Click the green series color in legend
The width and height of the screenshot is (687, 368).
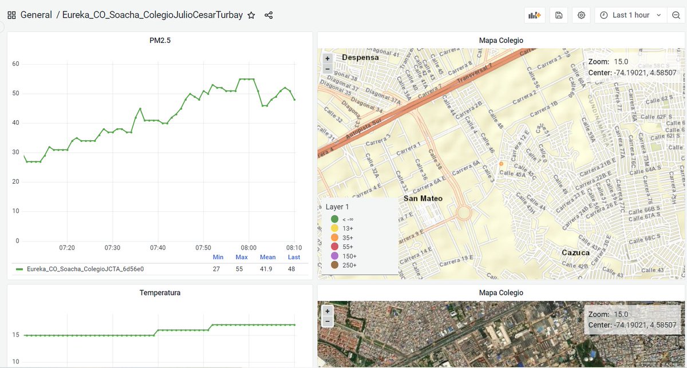[x=19, y=269]
